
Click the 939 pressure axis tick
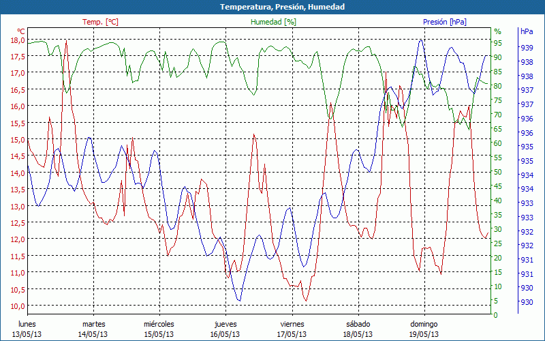click(527, 48)
